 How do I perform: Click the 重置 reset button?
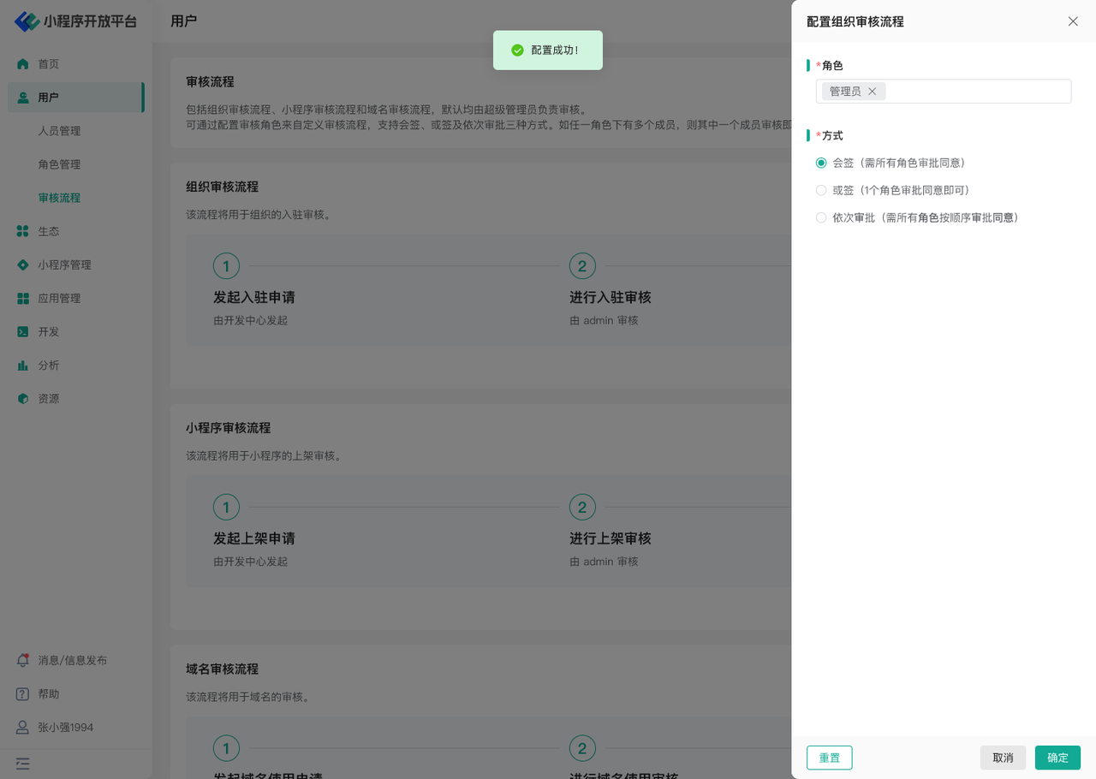829,758
